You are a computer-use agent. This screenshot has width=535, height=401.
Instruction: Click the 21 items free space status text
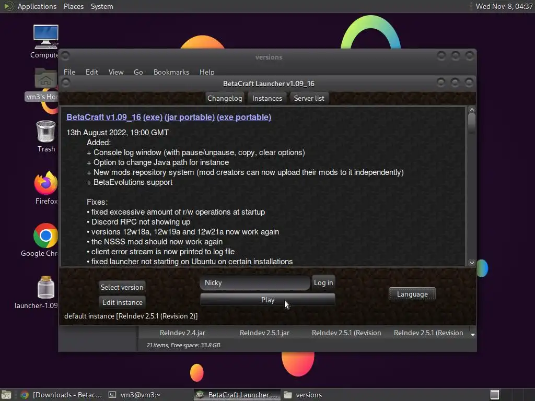tap(183, 345)
